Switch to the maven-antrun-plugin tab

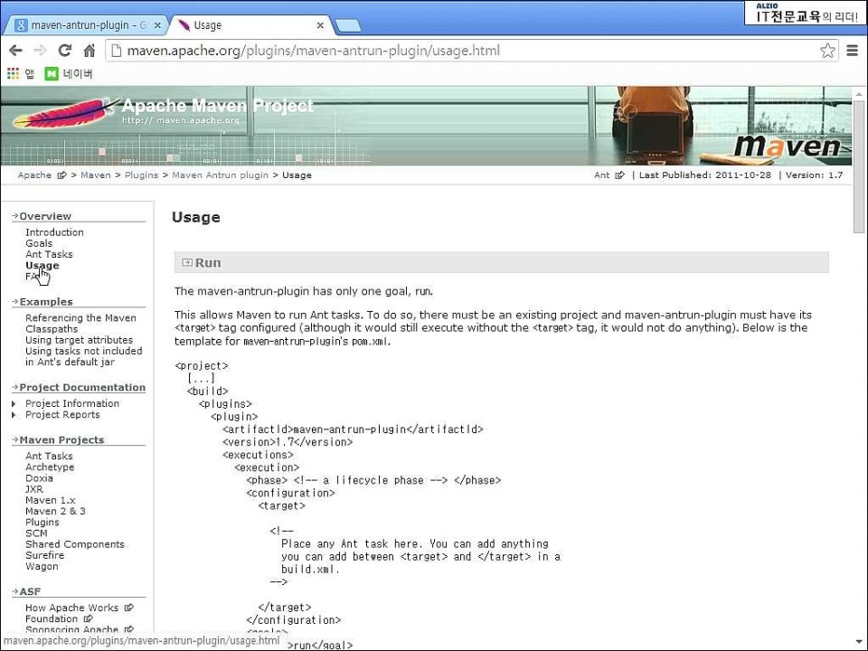(87, 25)
